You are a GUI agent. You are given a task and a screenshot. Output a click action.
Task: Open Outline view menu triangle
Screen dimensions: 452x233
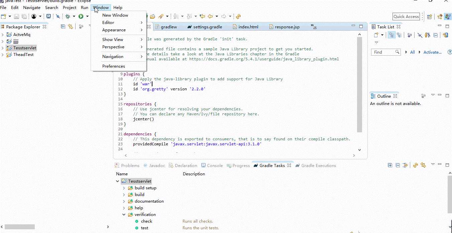click(433, 95)
